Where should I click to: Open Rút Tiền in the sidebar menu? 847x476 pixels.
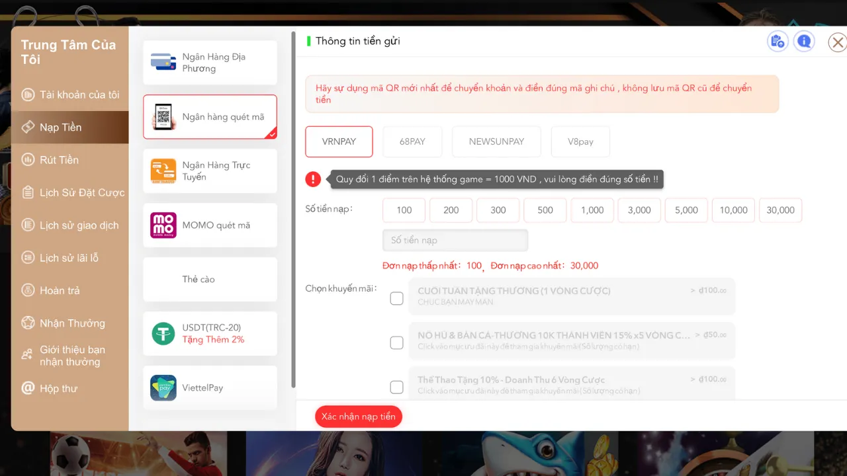click(59, 160)
